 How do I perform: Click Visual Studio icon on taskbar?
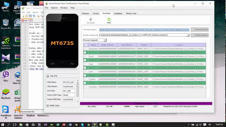click(x=46, y=124)
